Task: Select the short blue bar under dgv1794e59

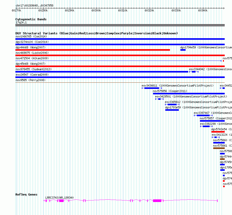Action: (183, 50)
